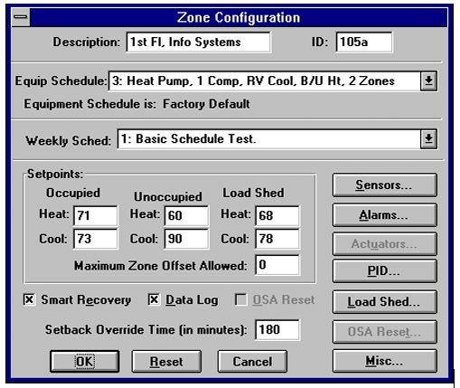
Task: Click the 'Occupied' column heading
Action: pyautogui.click(x=73, y=193)
